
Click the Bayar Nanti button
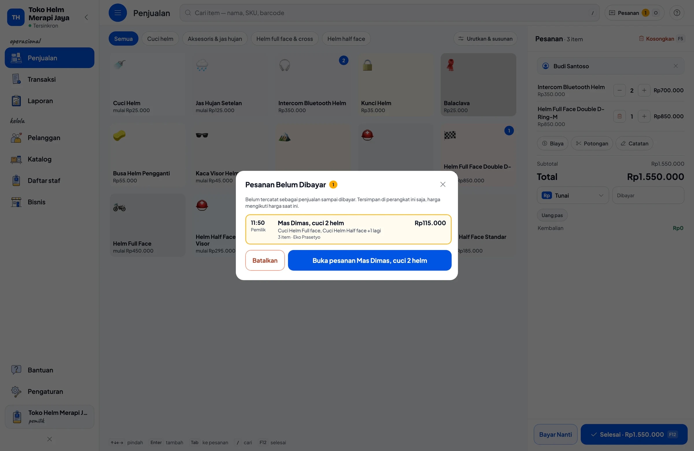point(555,435)
